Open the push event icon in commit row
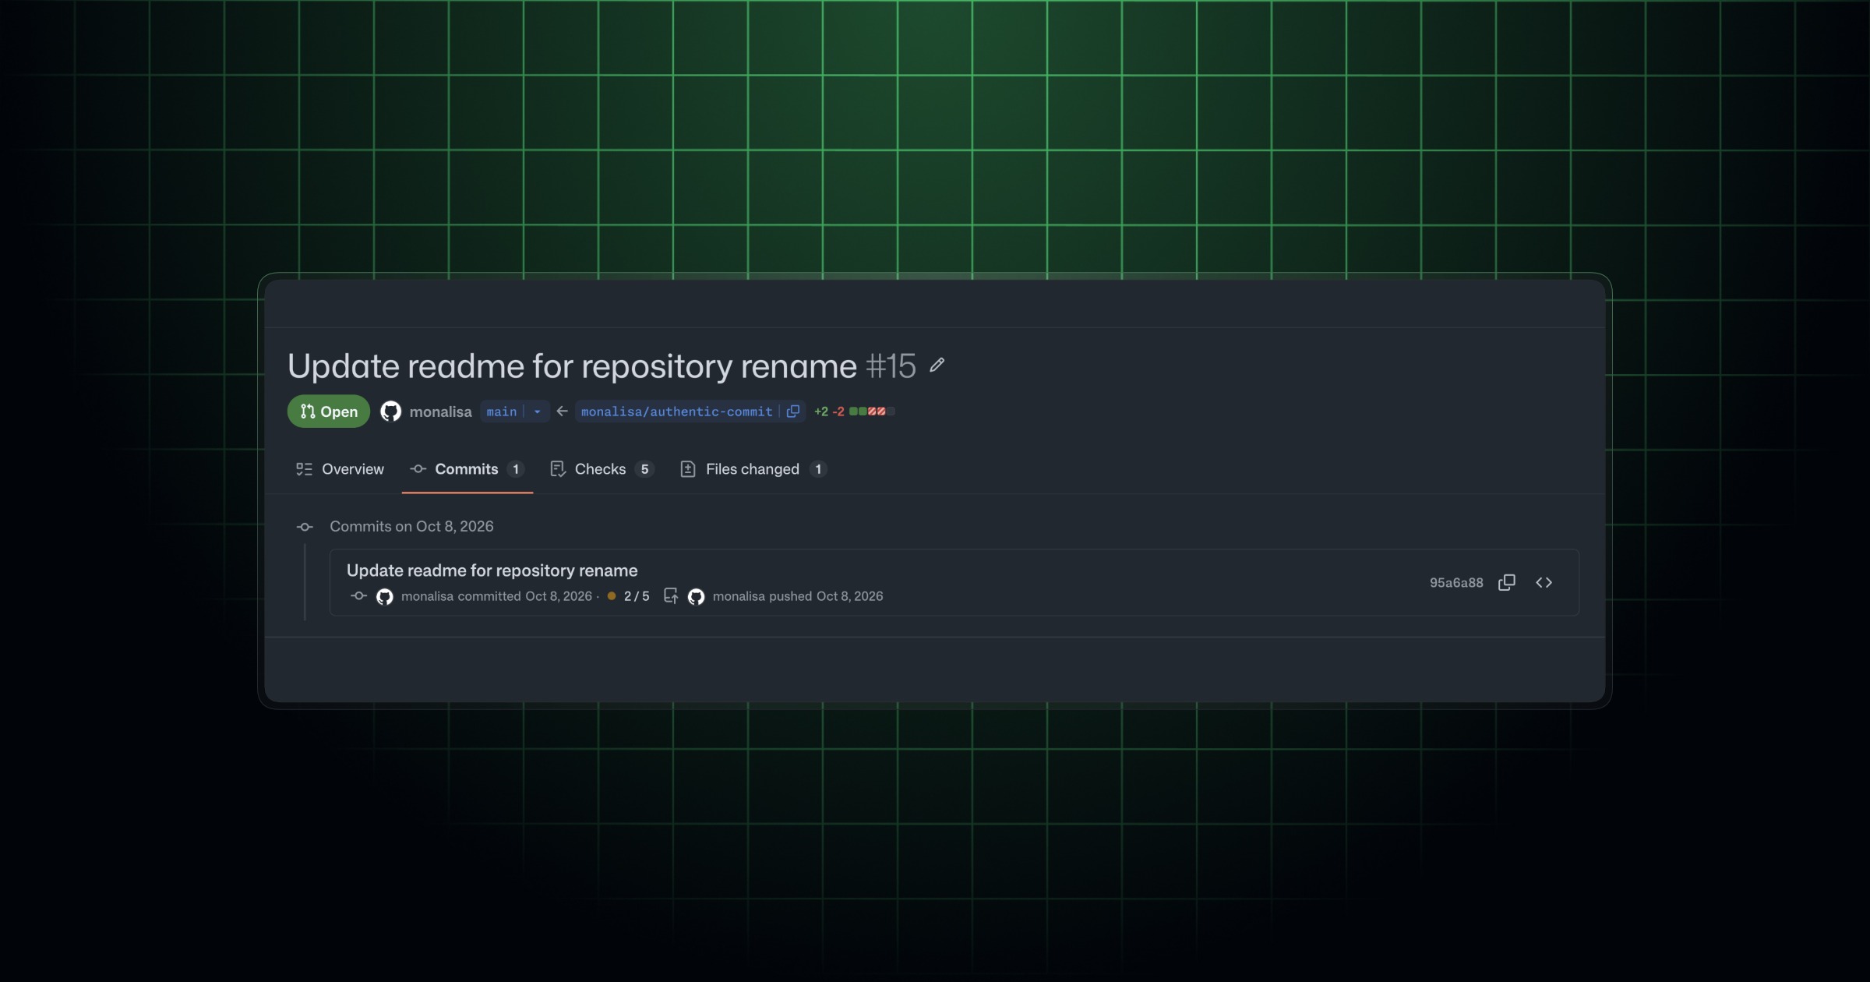The image size is (1870, 982). click(670, 596)
